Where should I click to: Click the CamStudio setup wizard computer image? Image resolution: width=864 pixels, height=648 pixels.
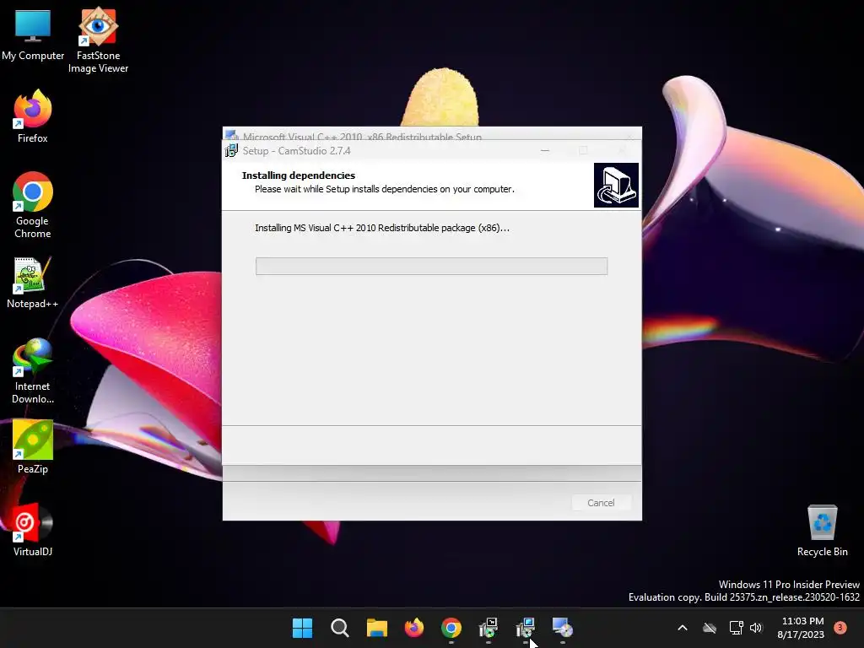click(616, 185)
